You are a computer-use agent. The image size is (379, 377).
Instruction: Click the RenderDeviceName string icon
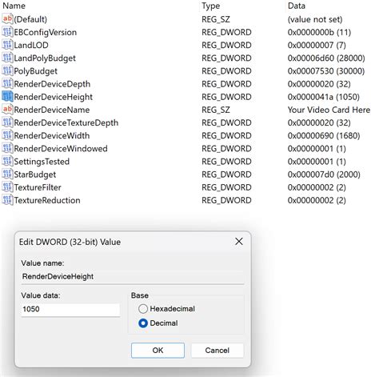(7, 110)
